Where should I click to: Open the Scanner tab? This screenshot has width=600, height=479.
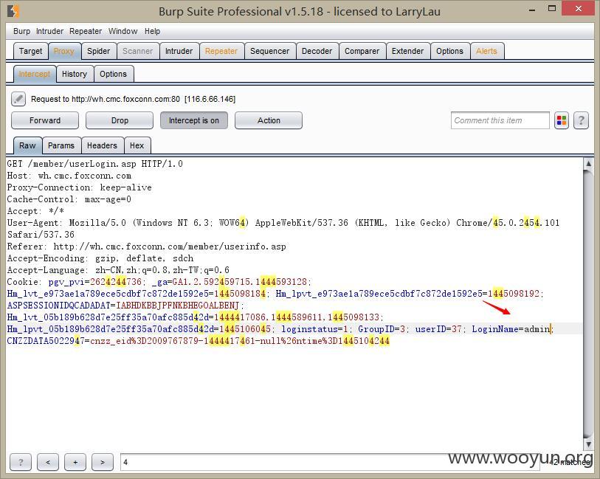137,51
